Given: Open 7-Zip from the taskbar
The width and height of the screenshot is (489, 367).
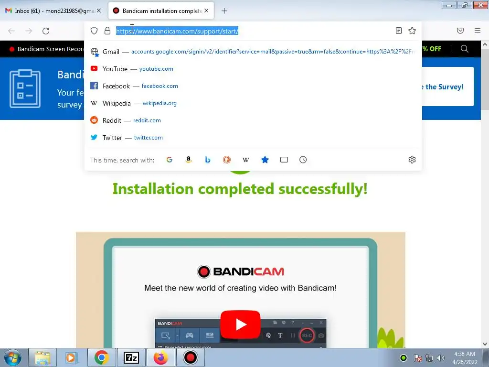Looking at the screenshot, I should point(131,357).
